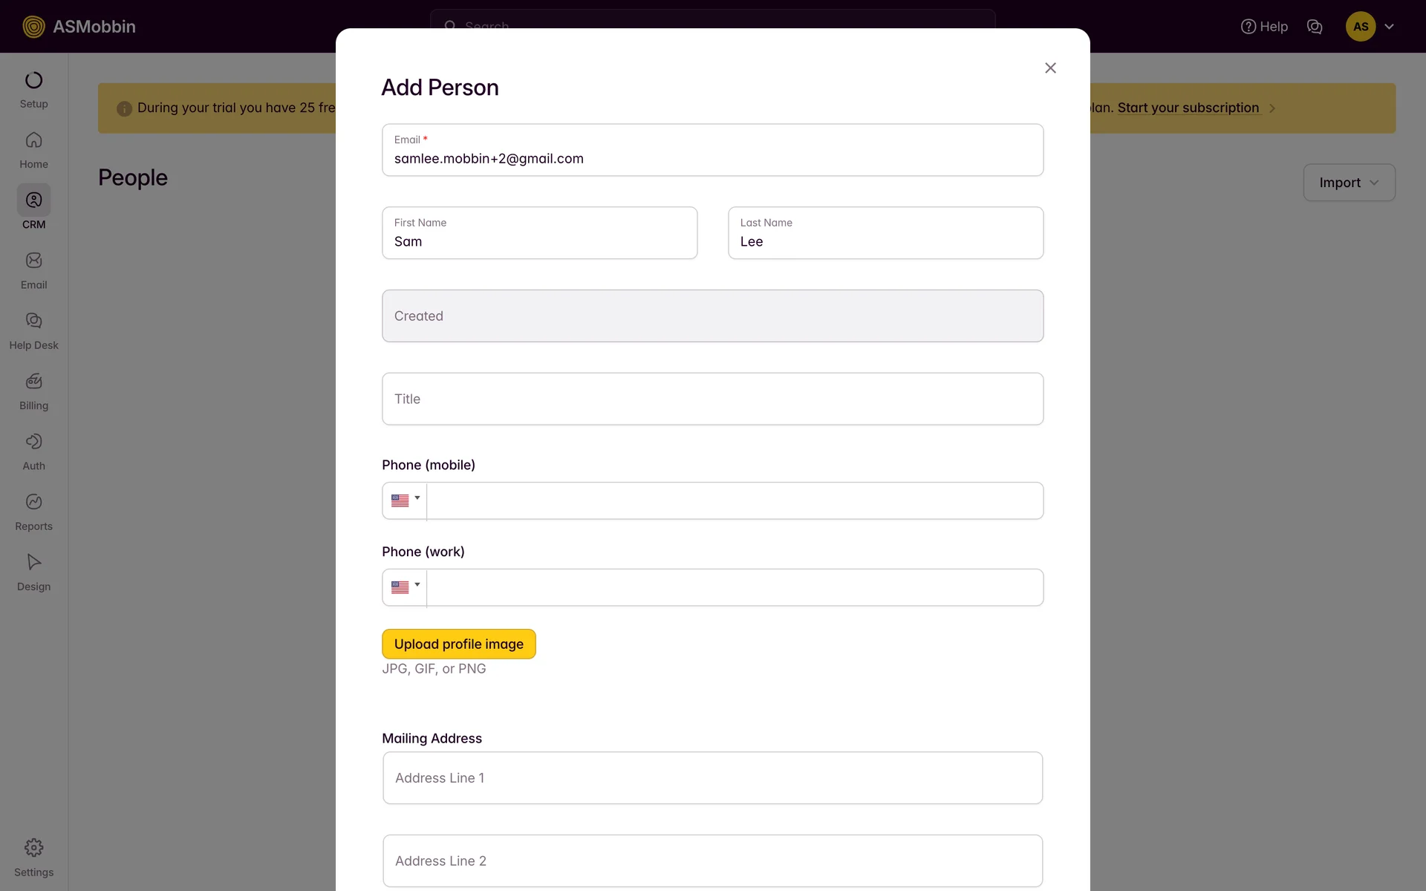
Task: Open the Reports section icon
Action: click(x=33, y=502)
